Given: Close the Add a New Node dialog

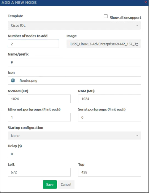Looking at the screenshot, I should tap(146, 2).
